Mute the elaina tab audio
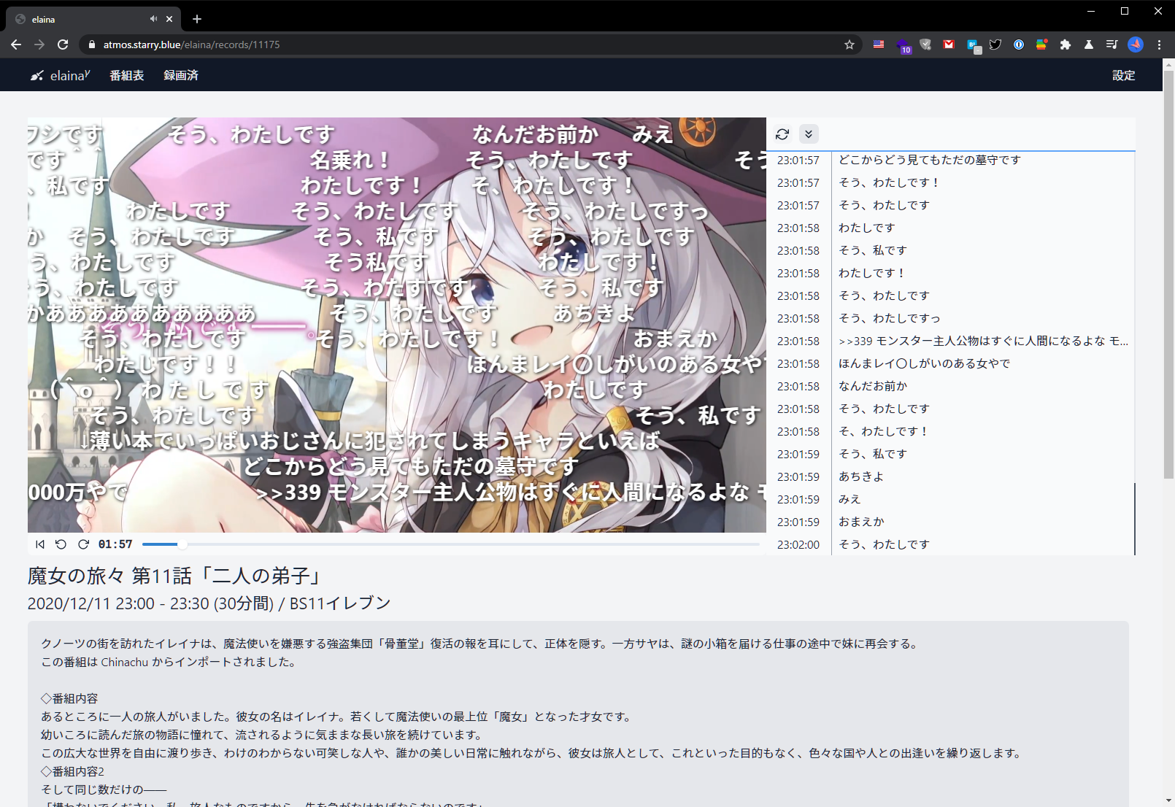Viewport: 1175px width, 807px height. coord(153,19)
